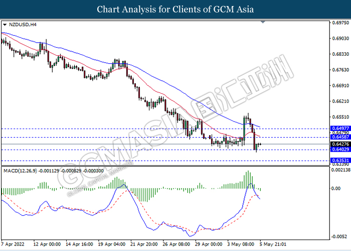Viewport: 351px width, 251px height.
Task: Click the 0.69750 price axis value
Action: (x=340, y=23)
